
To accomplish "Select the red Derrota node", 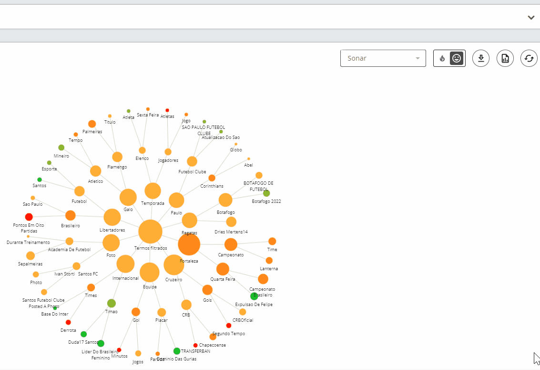I will (68, 322).
